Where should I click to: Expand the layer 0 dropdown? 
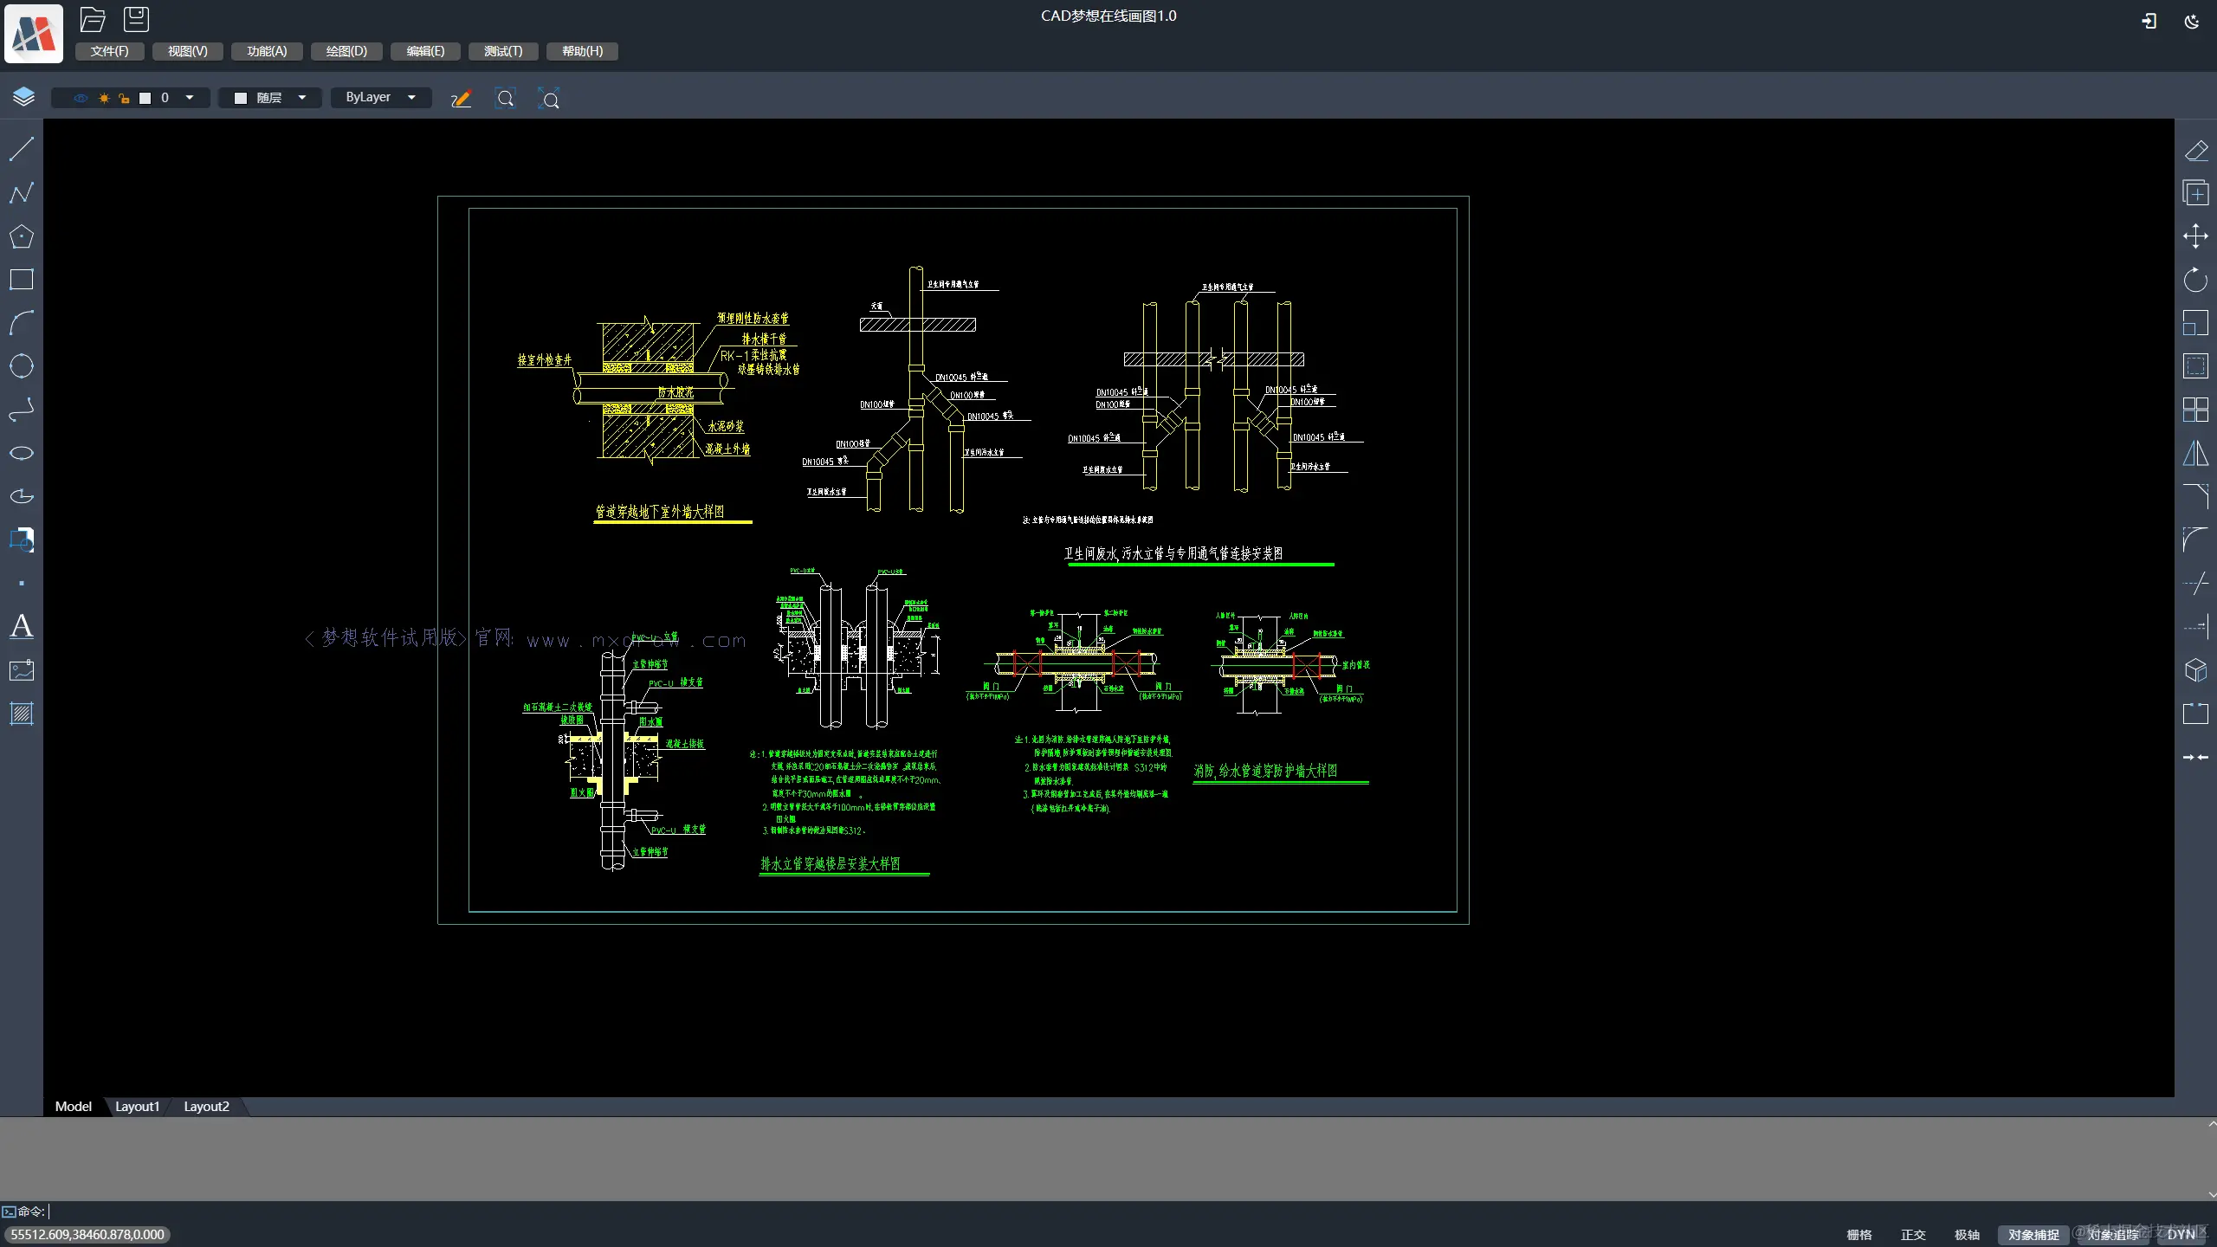[x=190, y=98]
